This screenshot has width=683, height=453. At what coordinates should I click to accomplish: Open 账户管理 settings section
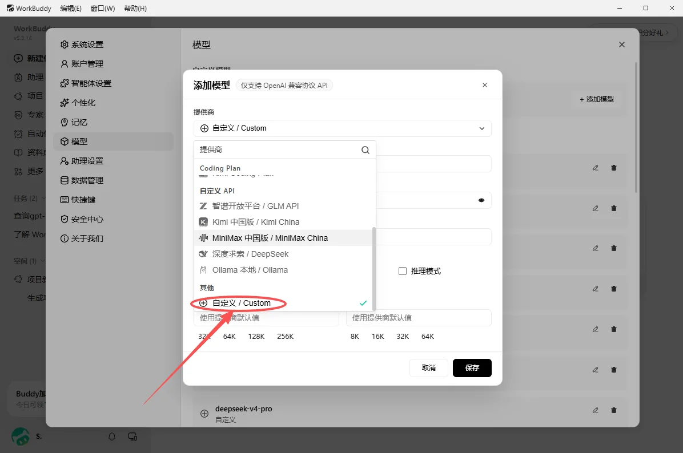tap(113, 64)
